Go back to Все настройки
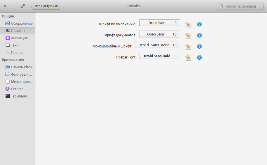This screenshot has width=267, height=165. pos(45,6)
